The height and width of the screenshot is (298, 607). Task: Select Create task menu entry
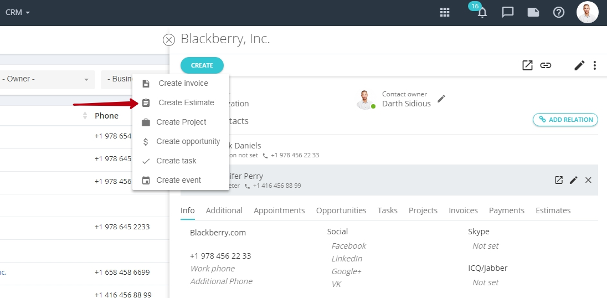click(181, 161)
